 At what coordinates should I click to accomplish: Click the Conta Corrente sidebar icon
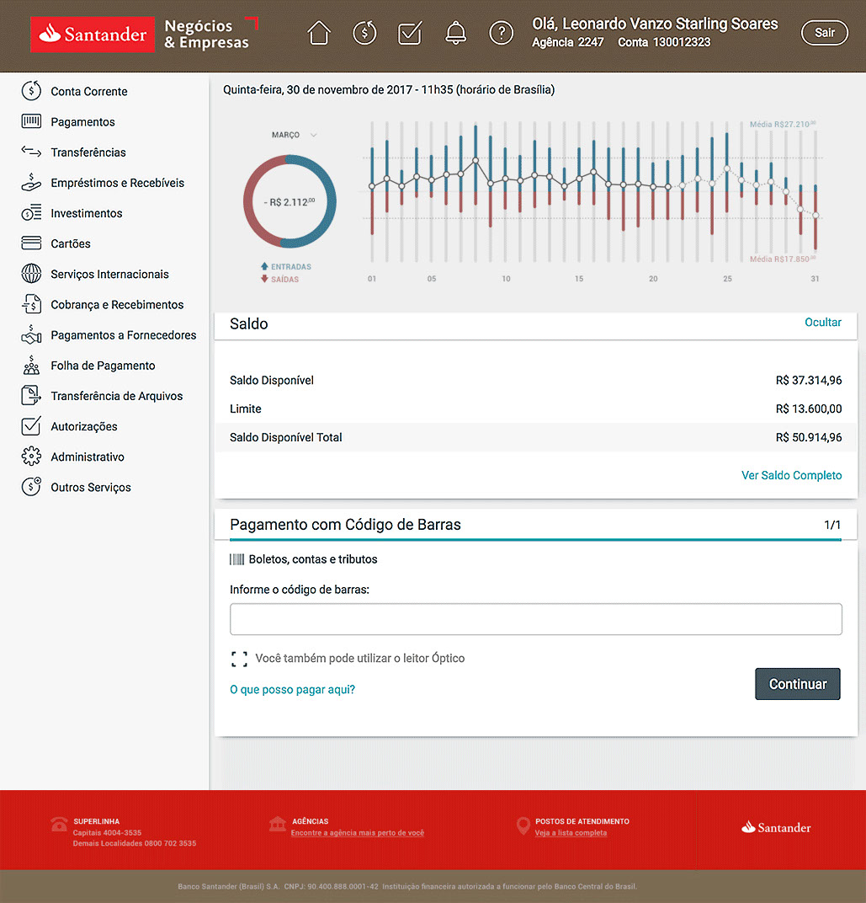coord(31,91)
